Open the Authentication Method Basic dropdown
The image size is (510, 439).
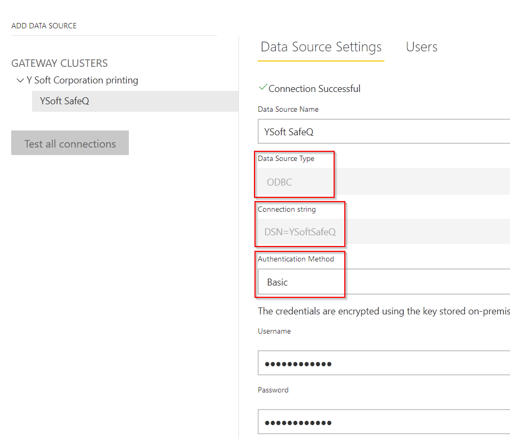(x=384, y=282)
